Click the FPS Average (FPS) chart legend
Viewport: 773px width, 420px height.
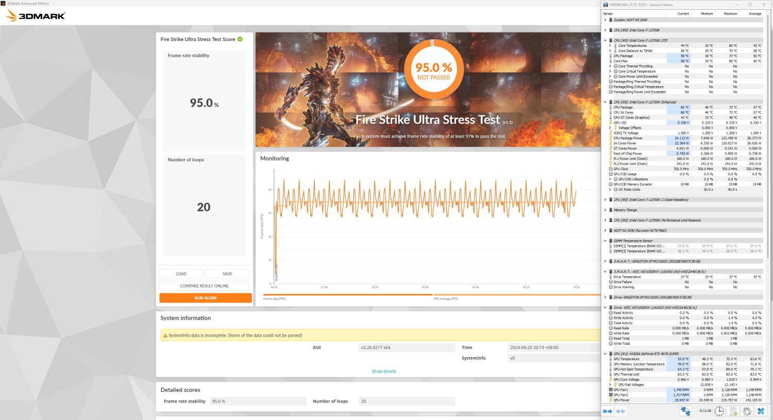tap(446, 299)
